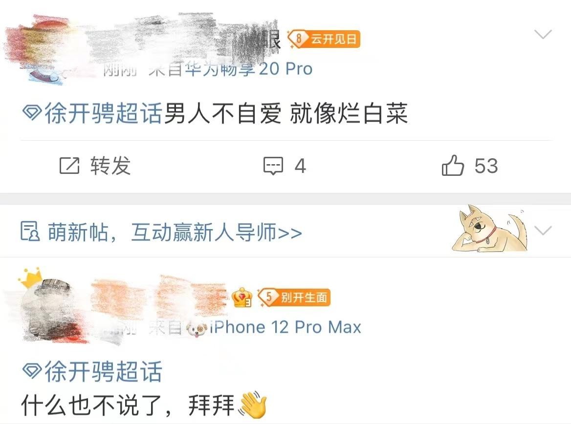The height and width of the screenshot is (424, 571).
Task: Tap the repost (转发) icon
Action: (x=69, y=166)
